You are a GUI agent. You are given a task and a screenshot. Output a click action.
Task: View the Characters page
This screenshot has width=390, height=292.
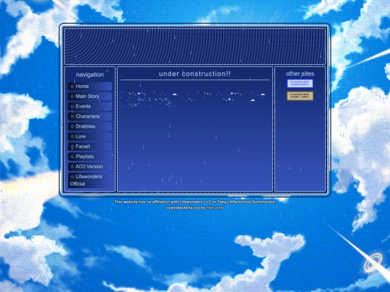(90, 117)
